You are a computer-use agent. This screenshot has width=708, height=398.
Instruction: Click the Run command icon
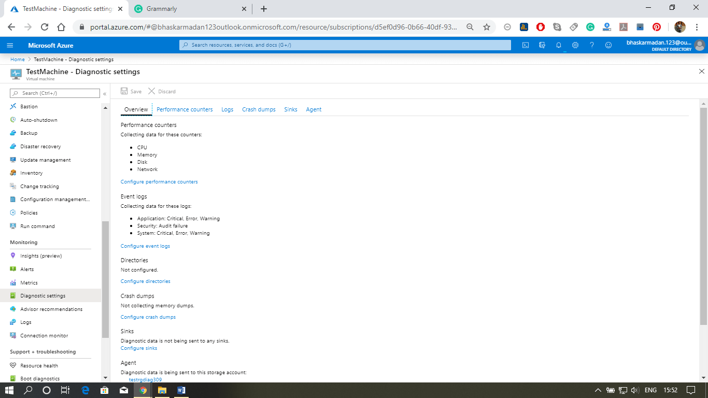pos(13,226)
